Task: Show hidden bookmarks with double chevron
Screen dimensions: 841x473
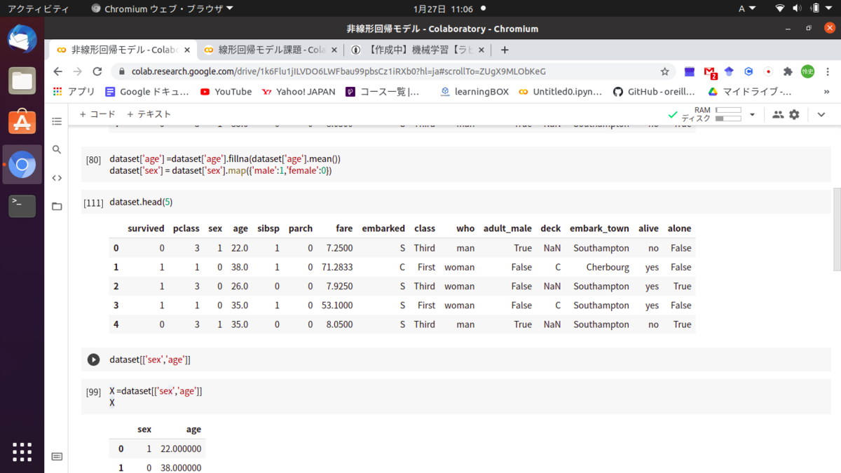Action: (828, 92)
